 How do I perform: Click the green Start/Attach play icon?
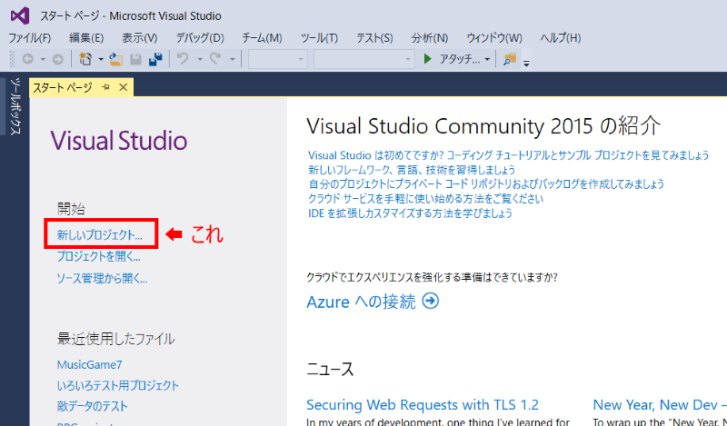pos(427,59)
